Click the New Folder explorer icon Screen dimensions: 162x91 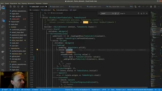(x=14, y=7)
